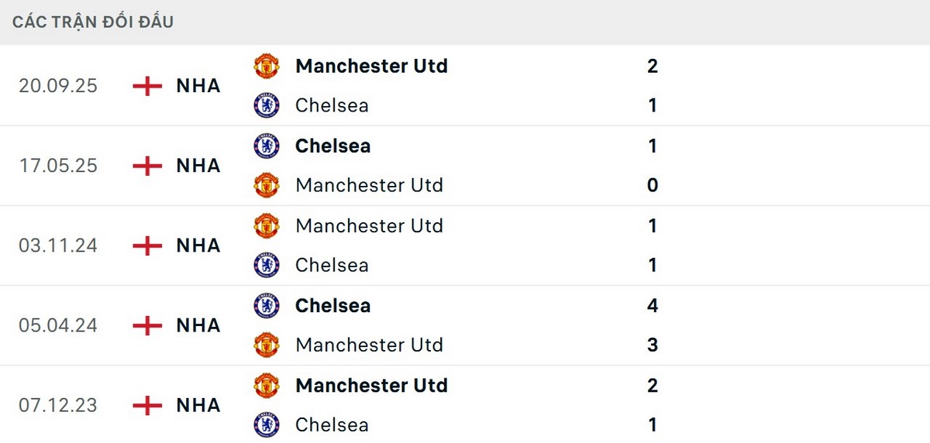Open Manchester Utd name in 05.04.24 match
The width and height of the screenshot is (930, 443).
[x=369, y=345]
